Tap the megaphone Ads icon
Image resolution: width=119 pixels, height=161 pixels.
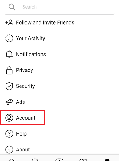coord(9,102)
